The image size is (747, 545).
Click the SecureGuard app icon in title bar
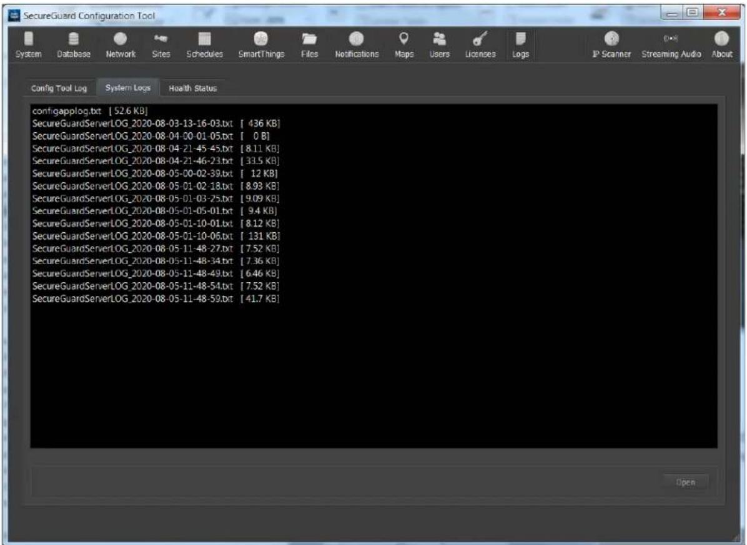[15, 16]
